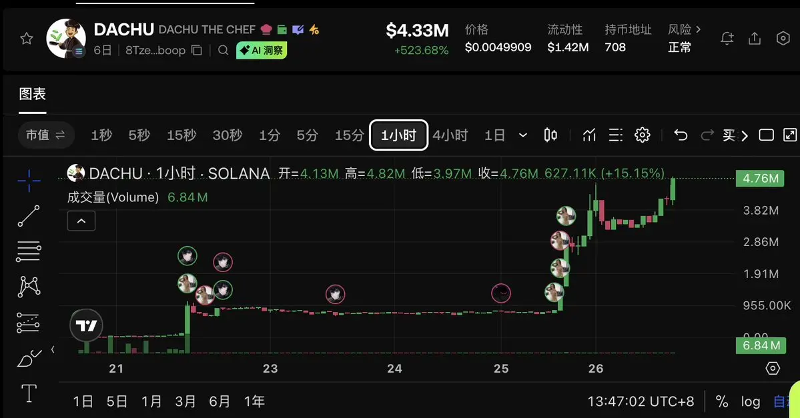This screenshot has width=800, height=418.
Task: Open DACHU token avatar image
Action: pyautogui.click(x=66, y=39)
